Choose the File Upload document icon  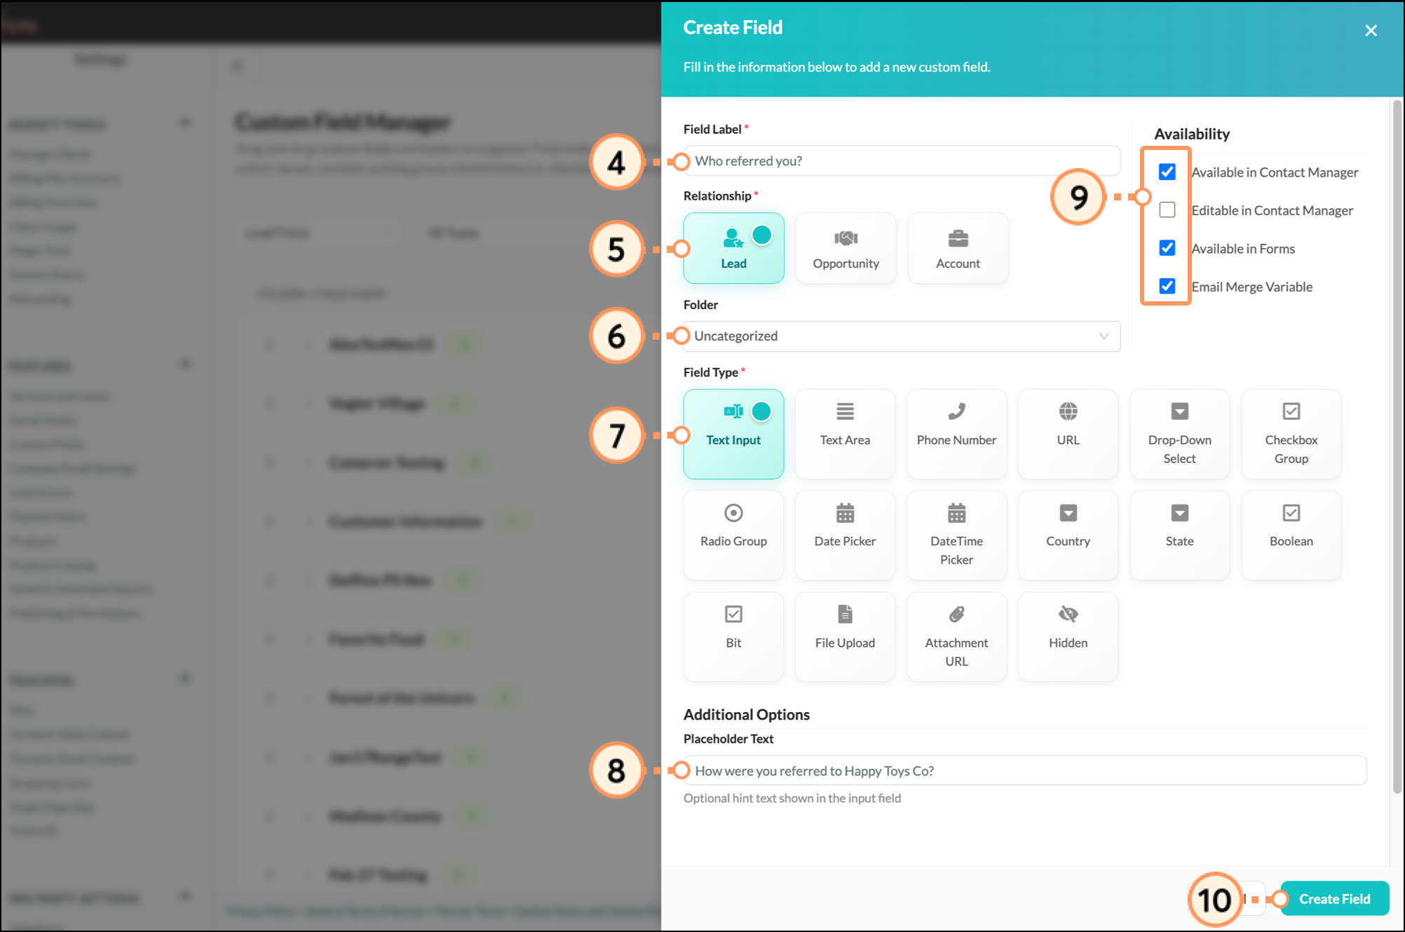point(845,615)
